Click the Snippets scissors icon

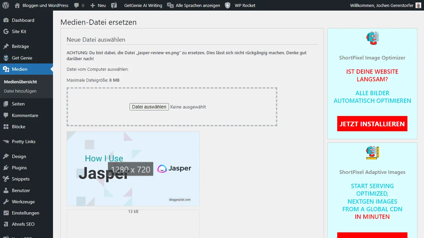tap(6, 179)
